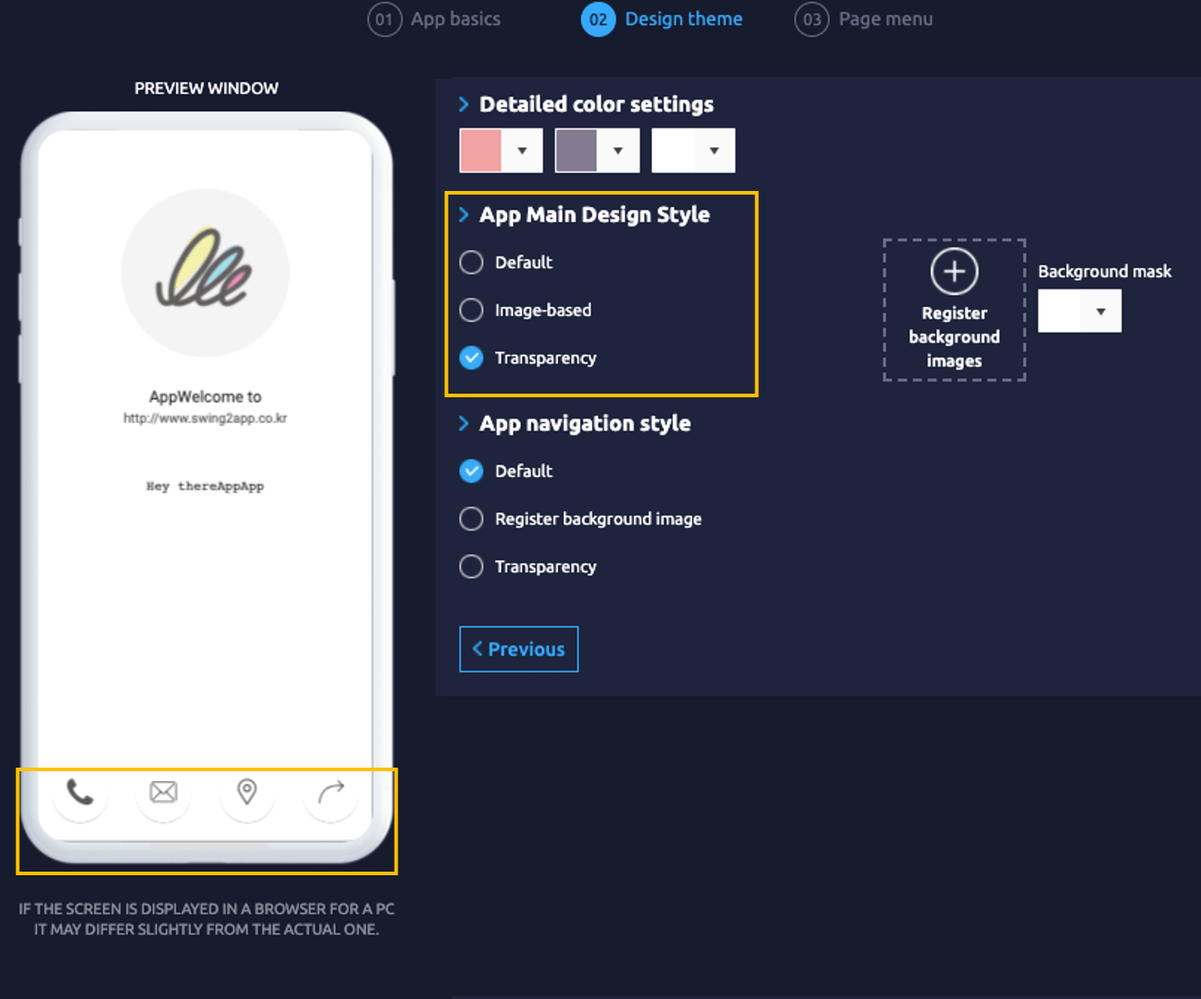This screenshot has height=999, width=1201.
Task: Open the Background mask dropdown
Action: coord(1100,312)
